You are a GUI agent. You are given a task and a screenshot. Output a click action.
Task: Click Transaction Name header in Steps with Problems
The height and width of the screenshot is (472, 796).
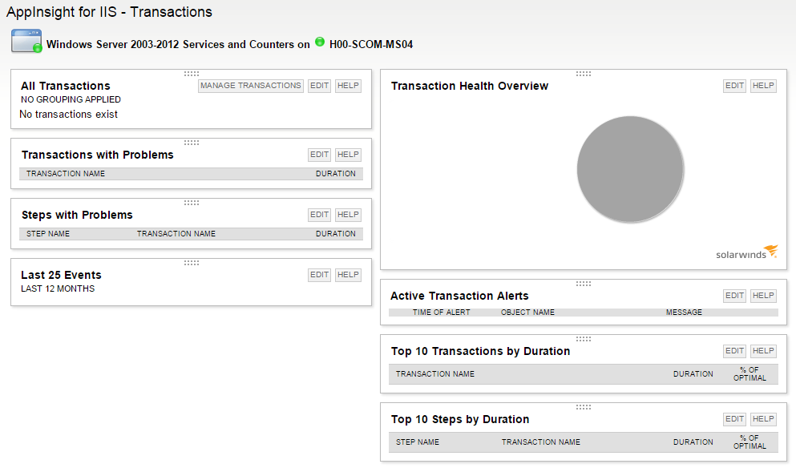(176, 234)
